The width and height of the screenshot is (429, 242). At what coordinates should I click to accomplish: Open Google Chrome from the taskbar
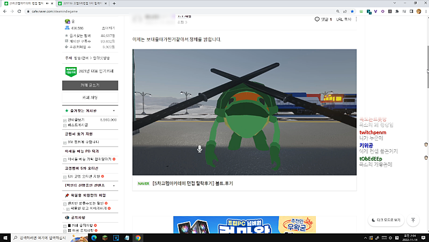(x=138, y=238)
